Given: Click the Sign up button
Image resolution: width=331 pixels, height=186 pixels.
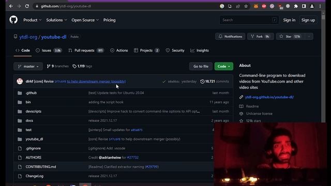Looking at the screenshot, I should click(x=308, y=20).
